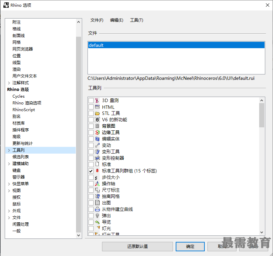Expand the 文件 tree node arrow

point(9,218)
